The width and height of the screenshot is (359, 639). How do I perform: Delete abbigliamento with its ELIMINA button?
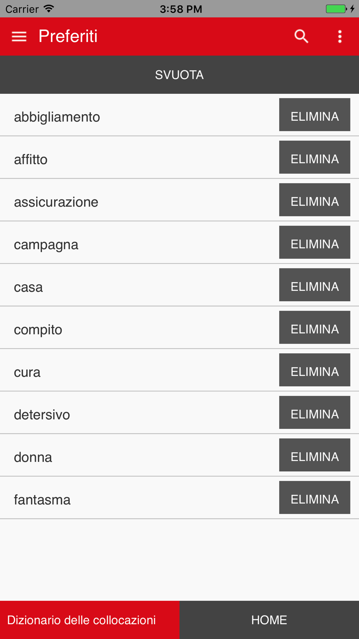coord(314,115)
